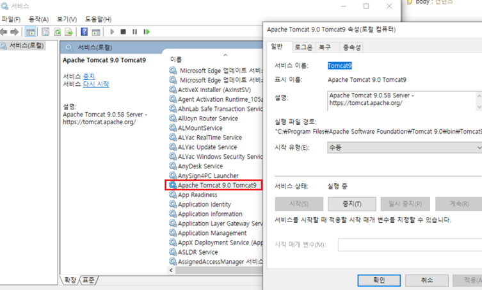Click the 확인 button
The width and height of the screenshot is (482, 290).
(379, 280)
